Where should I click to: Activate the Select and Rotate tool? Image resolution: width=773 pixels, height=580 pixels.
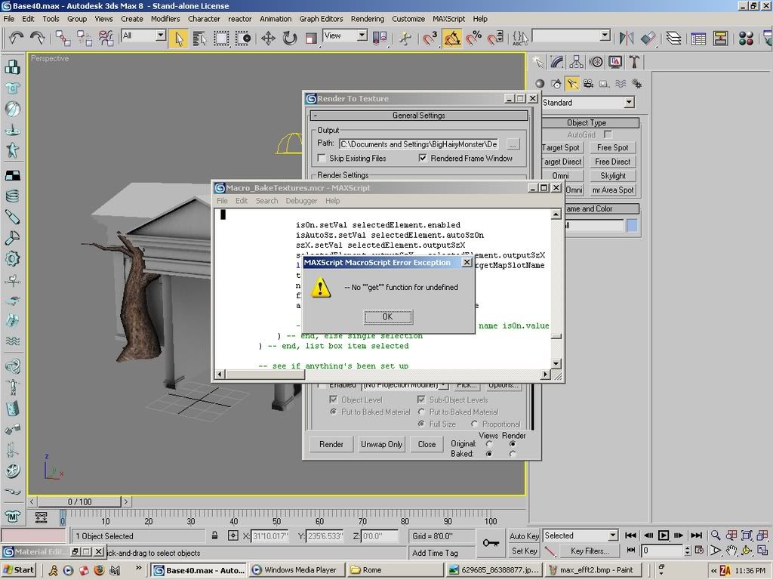(289, 39)
